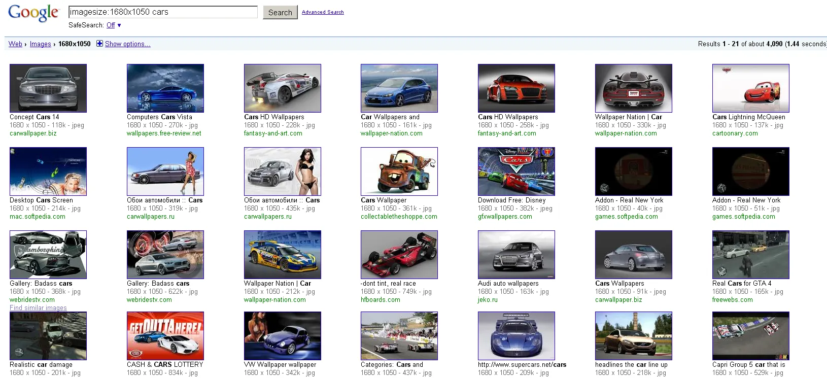Click the Audi auto wallpapers title
The width and height of the screenshot is (827, 378).
tap(508, 284)
